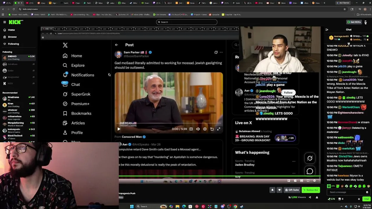372x209 pixels.
Task: Open the floating messages bubble
Action: [x=310, y=171]
